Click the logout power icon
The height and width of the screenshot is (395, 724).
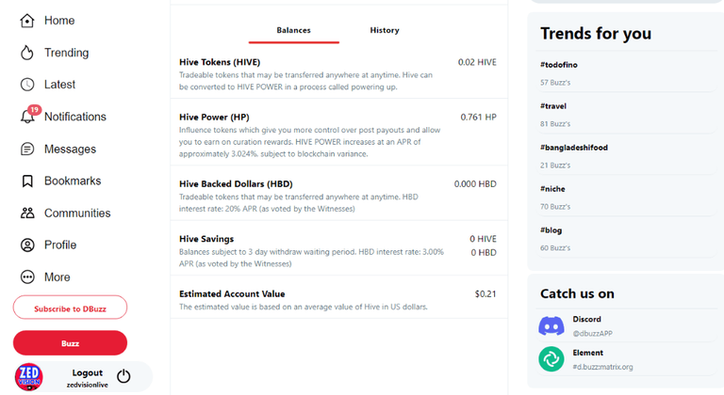click(x=123, y=377)
